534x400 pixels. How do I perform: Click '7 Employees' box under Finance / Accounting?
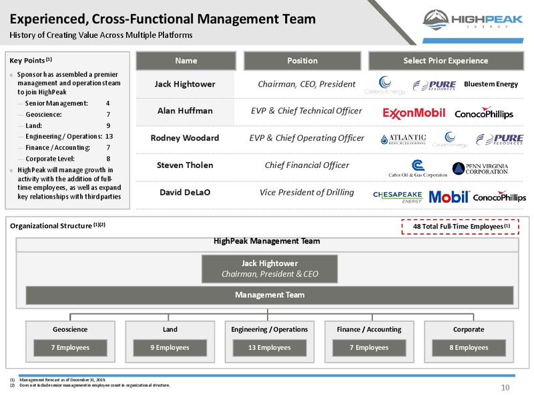coord(369,347)
